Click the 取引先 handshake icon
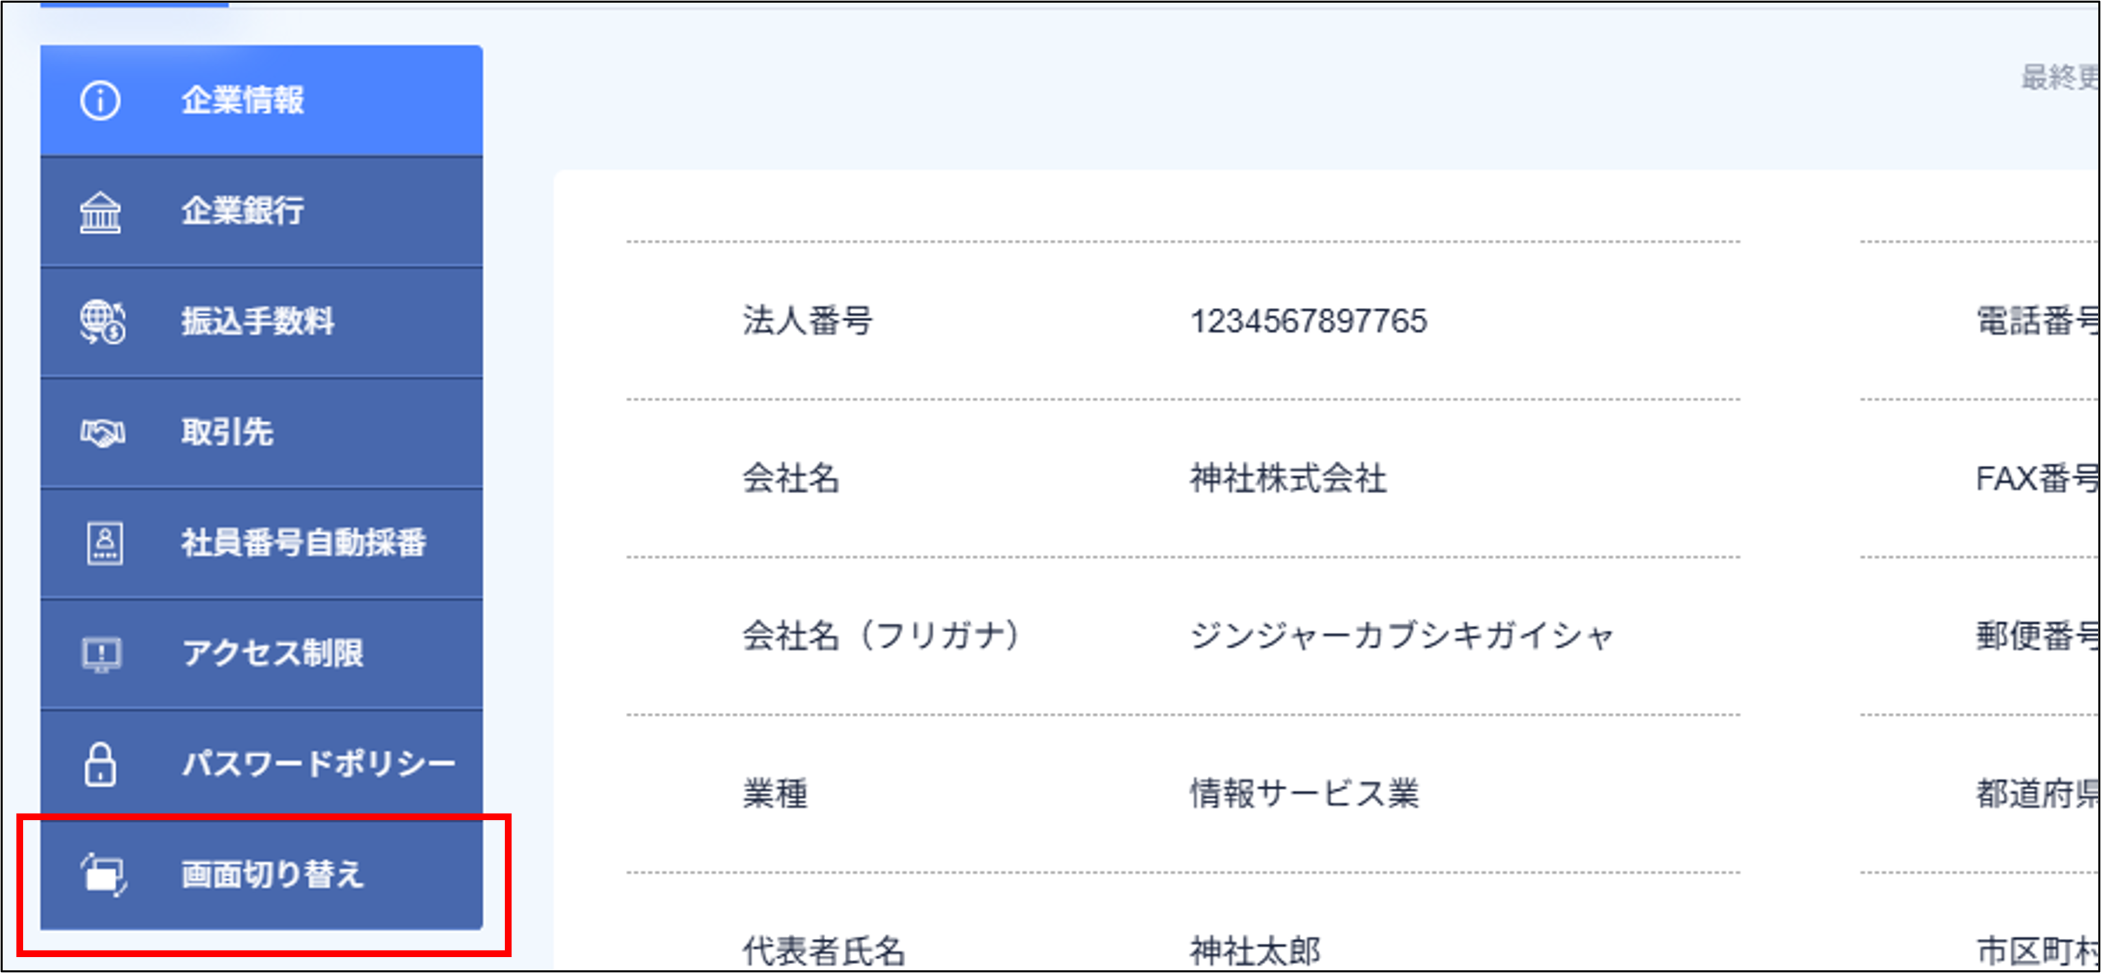The width and height of the screenshot is (2101, 973). [x=99, y=433]
